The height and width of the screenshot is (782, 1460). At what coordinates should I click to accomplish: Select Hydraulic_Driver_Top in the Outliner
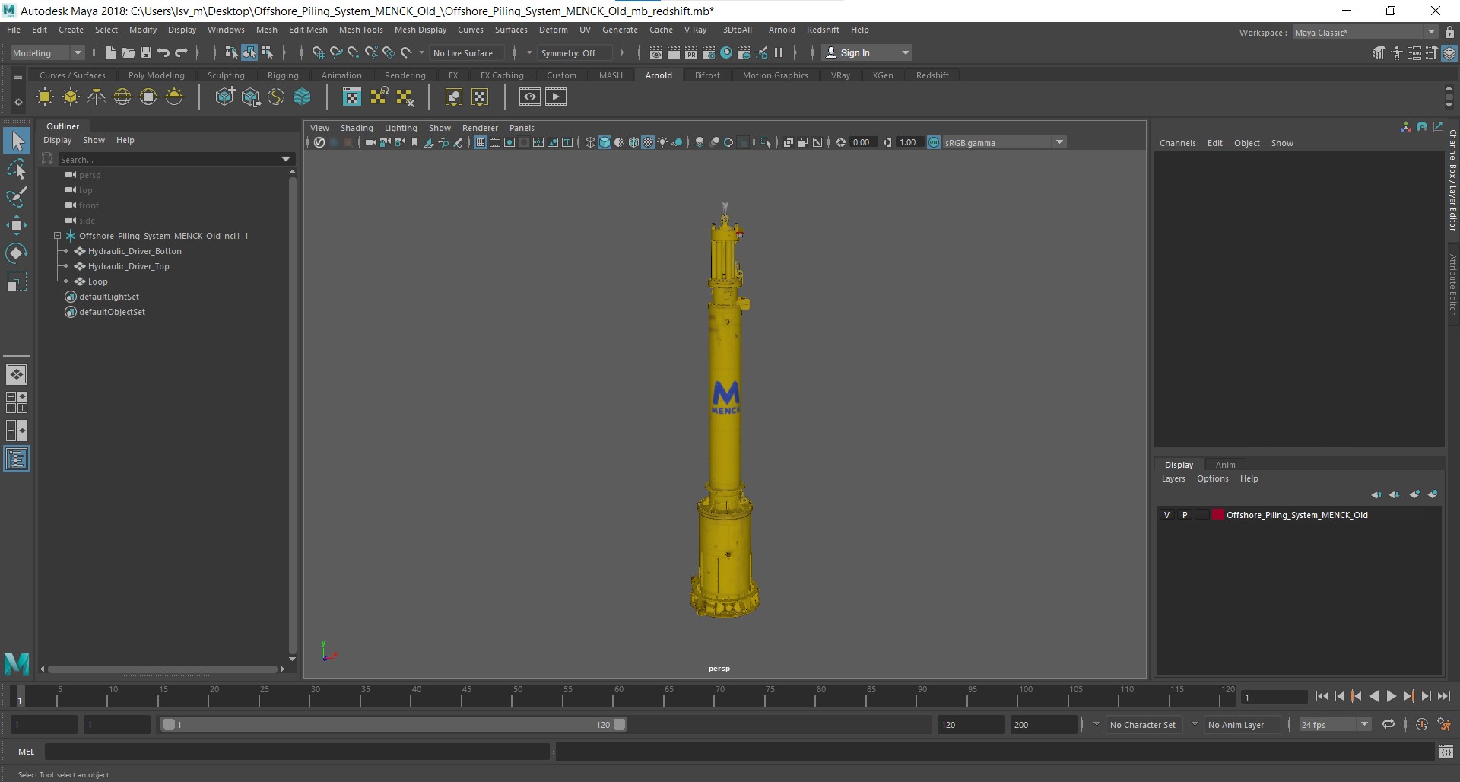tap(129, 266)
